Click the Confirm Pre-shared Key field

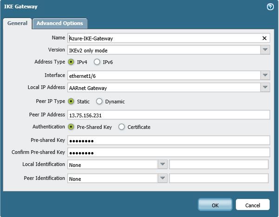tap(168, 153)
